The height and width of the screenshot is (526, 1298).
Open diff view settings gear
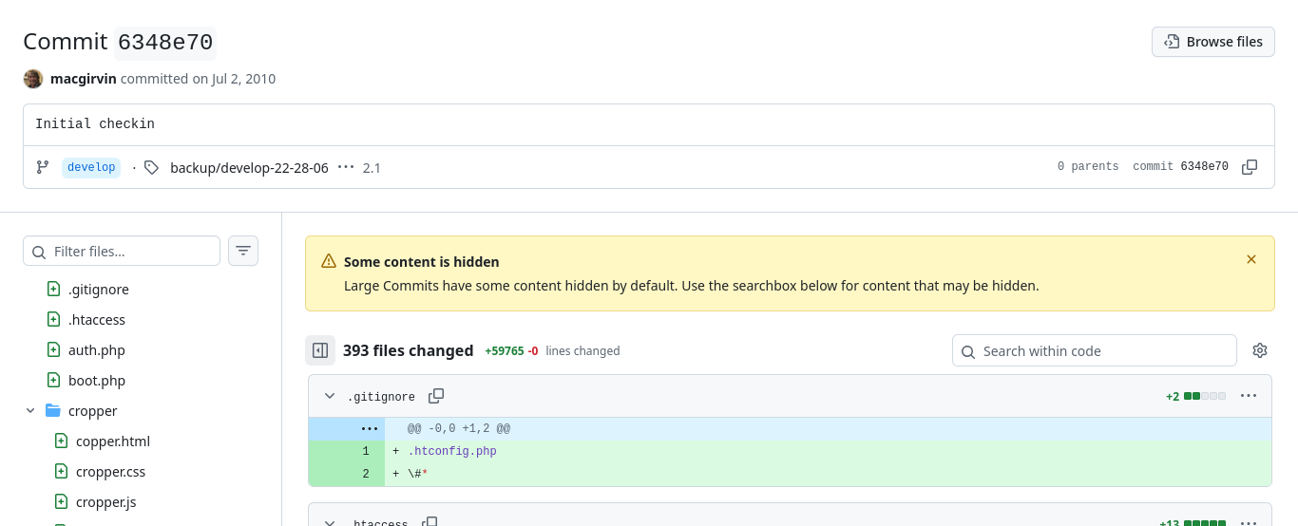coord(1260,350)
